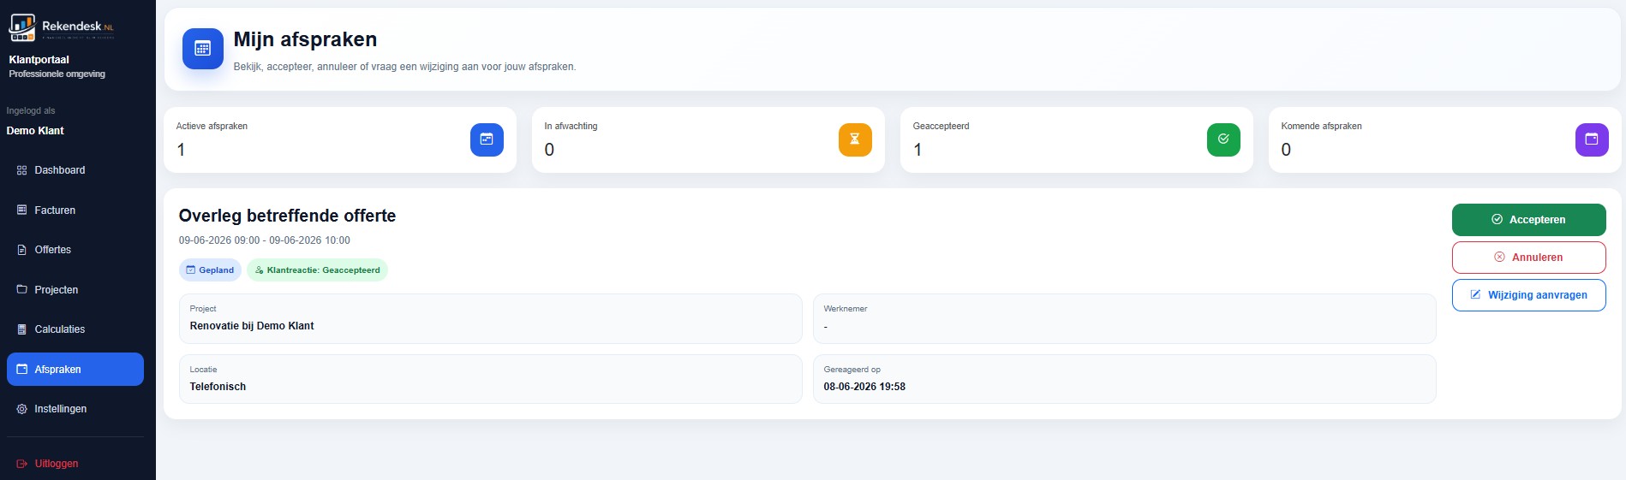The image size is (1626, 480).
Task: Open Calculaties from the sidebar
Action: (x=75, y=329)
